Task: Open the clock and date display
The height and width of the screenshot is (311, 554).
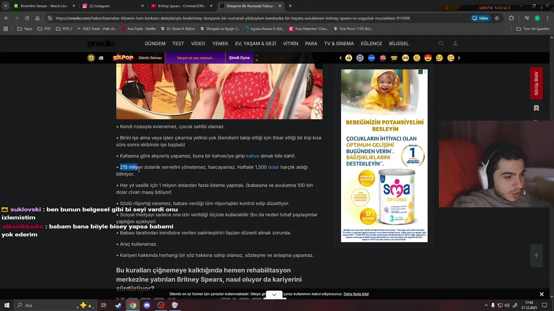Action: (529, 305)
